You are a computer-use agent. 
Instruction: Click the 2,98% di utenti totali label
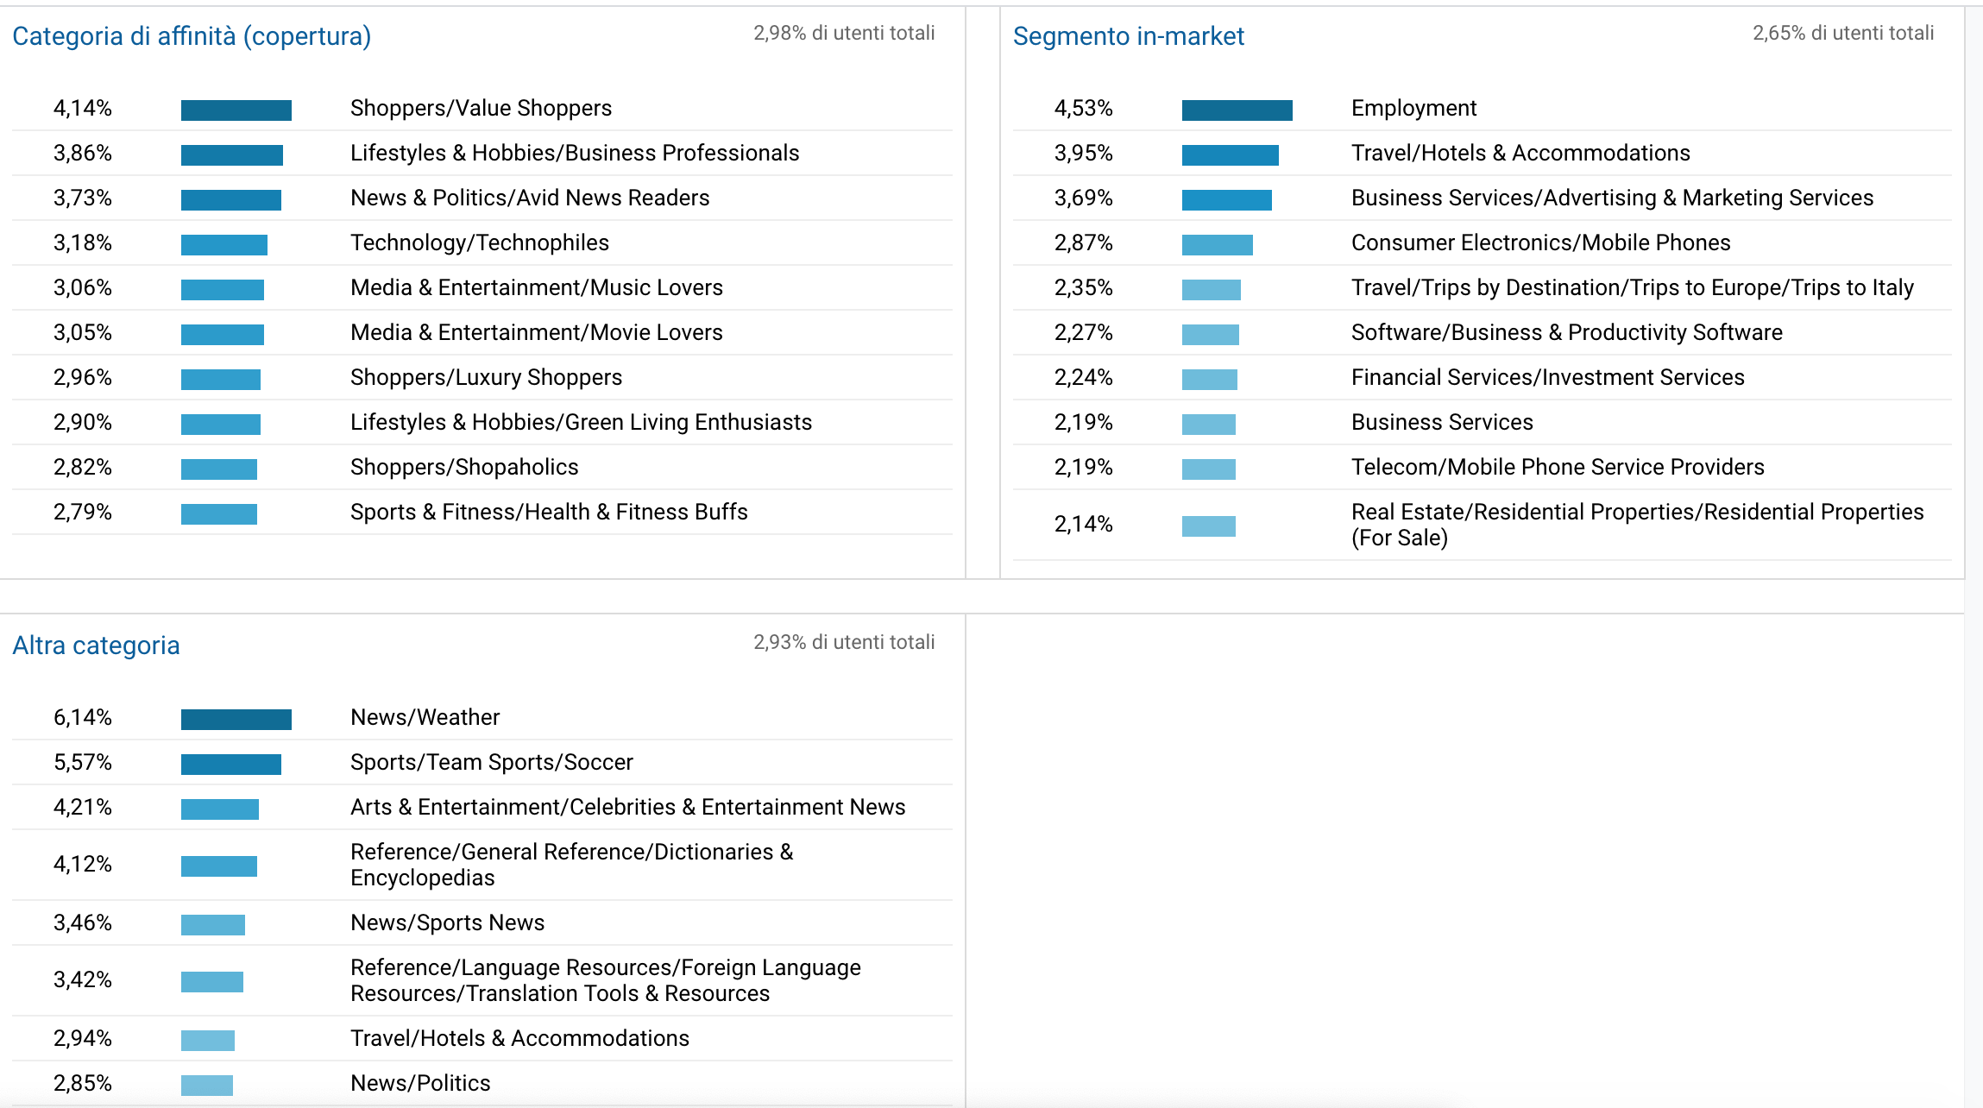pos(843,35)
